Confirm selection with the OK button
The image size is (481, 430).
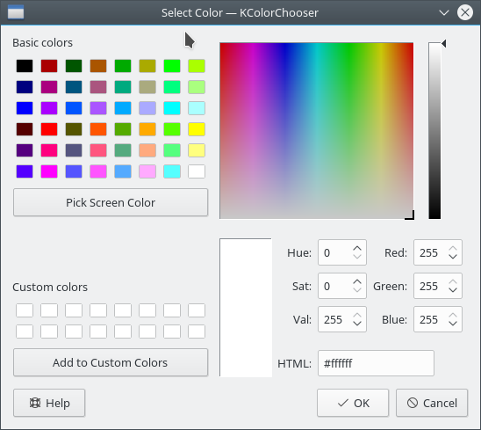point(353,403)
